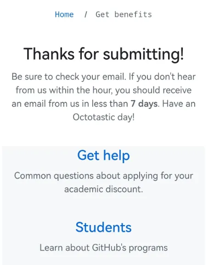Click the word submitting! in the heading
Viewport: 209px width, 265px height.
[x=143, y=54]
